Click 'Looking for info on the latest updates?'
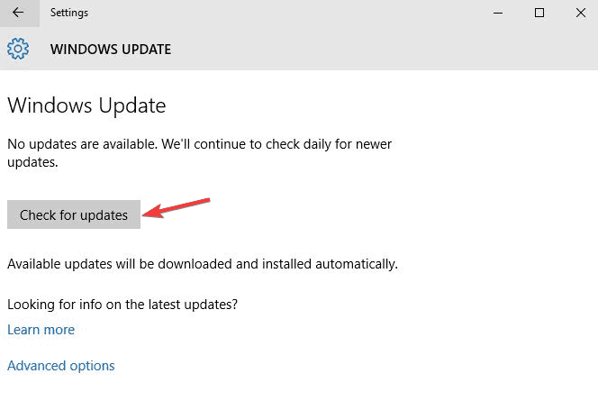 (x=122, y=305)
